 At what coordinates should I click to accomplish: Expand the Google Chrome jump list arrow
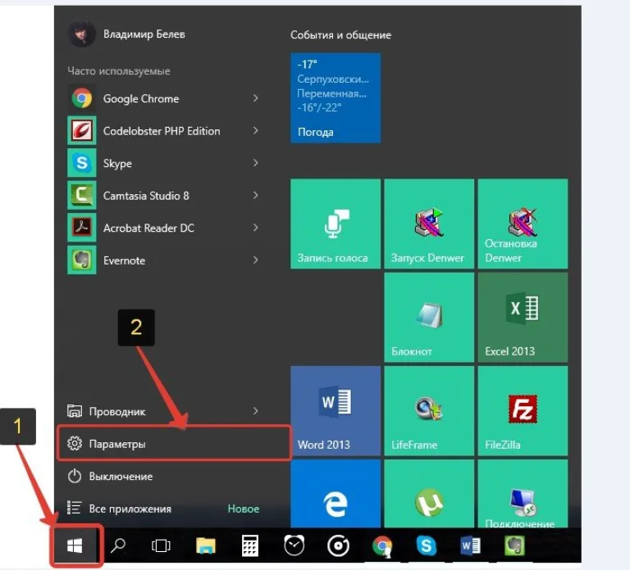(256, 98)
